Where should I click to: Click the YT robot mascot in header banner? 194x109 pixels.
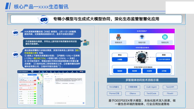tap(43, 20)
